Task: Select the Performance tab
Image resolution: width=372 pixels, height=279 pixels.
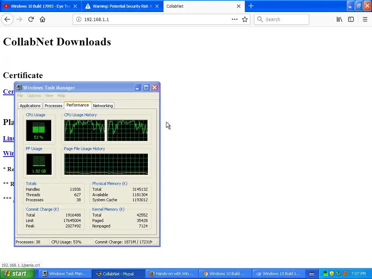Action: (78, 105)
